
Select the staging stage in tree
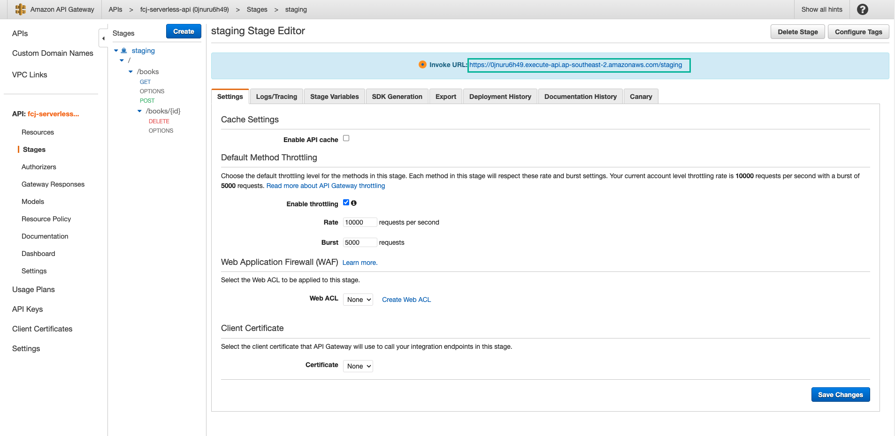tap(143, 51)
